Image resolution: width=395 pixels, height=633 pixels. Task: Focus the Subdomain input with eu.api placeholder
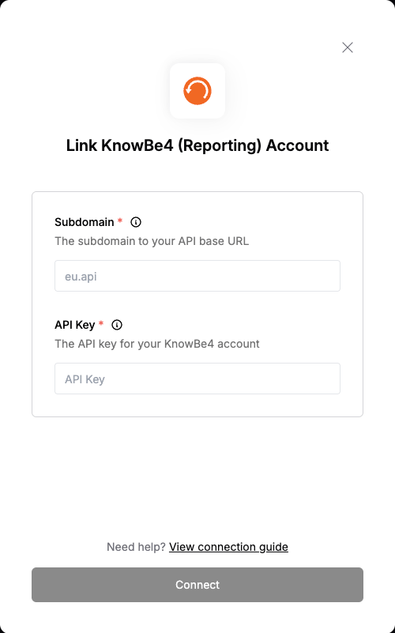click(197, 276)
